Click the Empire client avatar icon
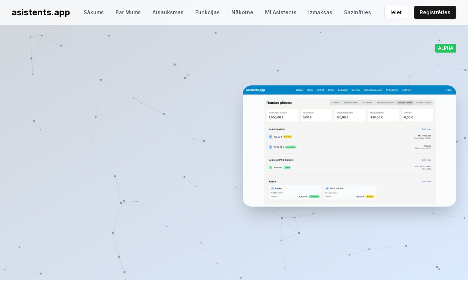The image size is (468, 292). tap(272, 188)
